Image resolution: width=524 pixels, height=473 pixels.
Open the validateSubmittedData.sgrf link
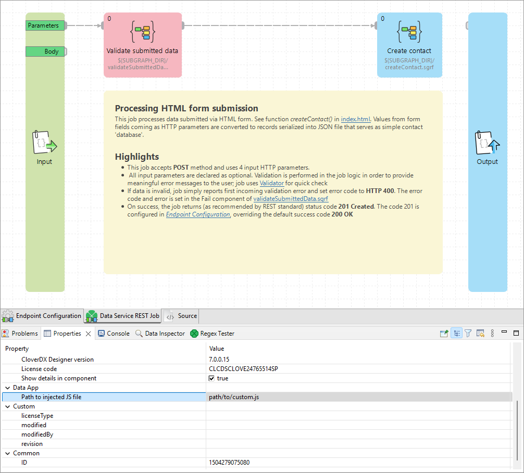pyautogui.click(x=292, y=198)
